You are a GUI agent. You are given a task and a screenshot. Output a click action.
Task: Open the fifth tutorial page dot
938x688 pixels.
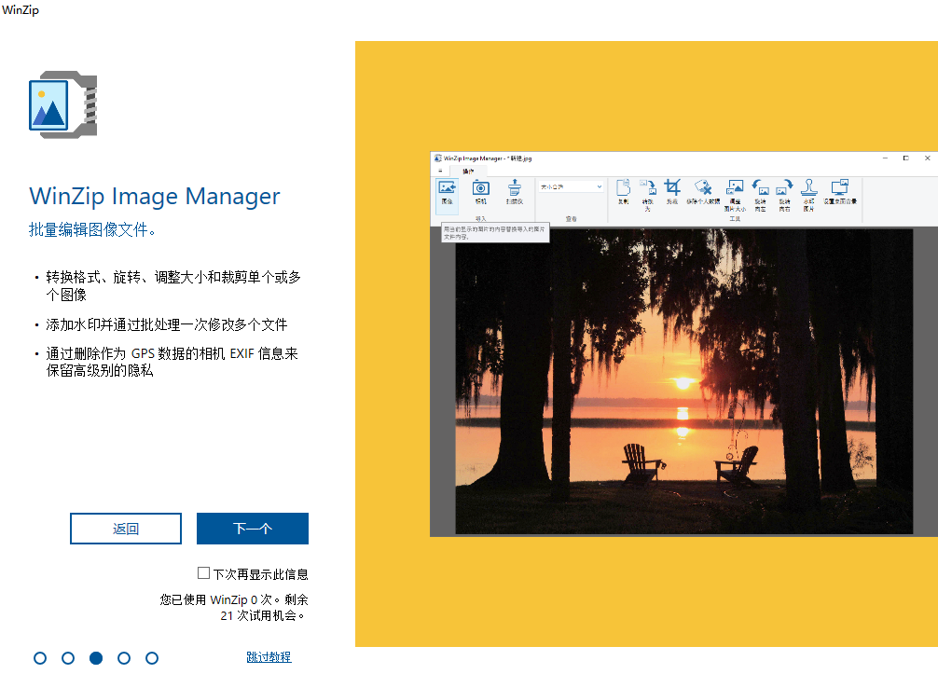(152, 658)
